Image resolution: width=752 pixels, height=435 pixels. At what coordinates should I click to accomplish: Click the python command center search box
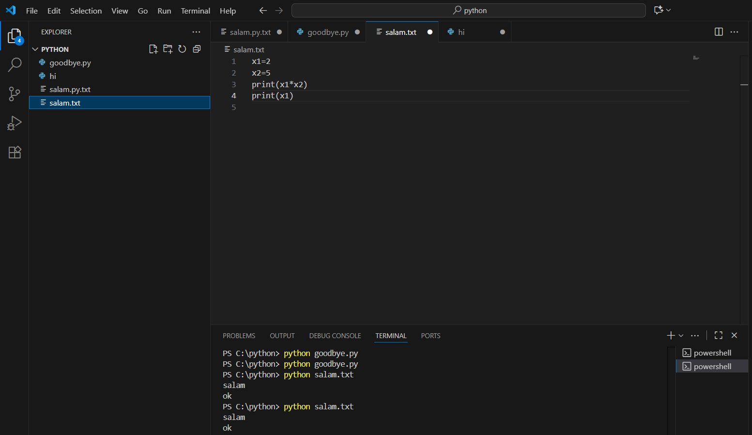pos(468,10)
